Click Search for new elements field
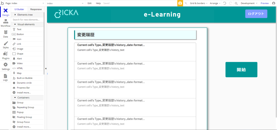277x130 pixels. click(x=27, y=19)
